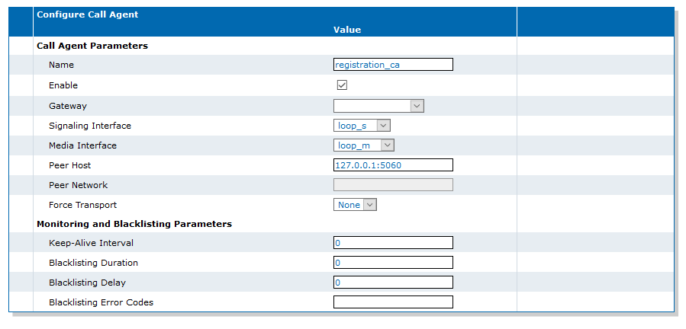Viewport: 686px width, 329px height.
Task: Click the Blacklisting Duration input field
Action: (x=393, y=263)
